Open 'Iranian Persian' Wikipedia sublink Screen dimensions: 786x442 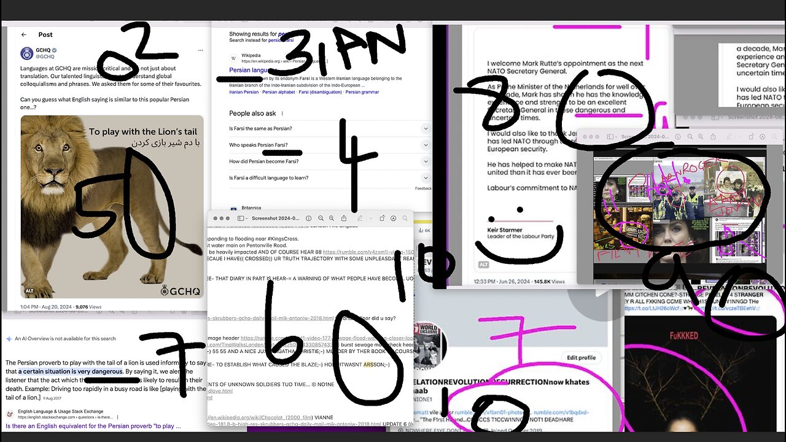click(244, 92)
